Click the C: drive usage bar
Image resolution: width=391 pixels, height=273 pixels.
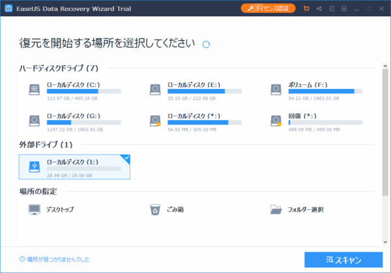[84, 91]
